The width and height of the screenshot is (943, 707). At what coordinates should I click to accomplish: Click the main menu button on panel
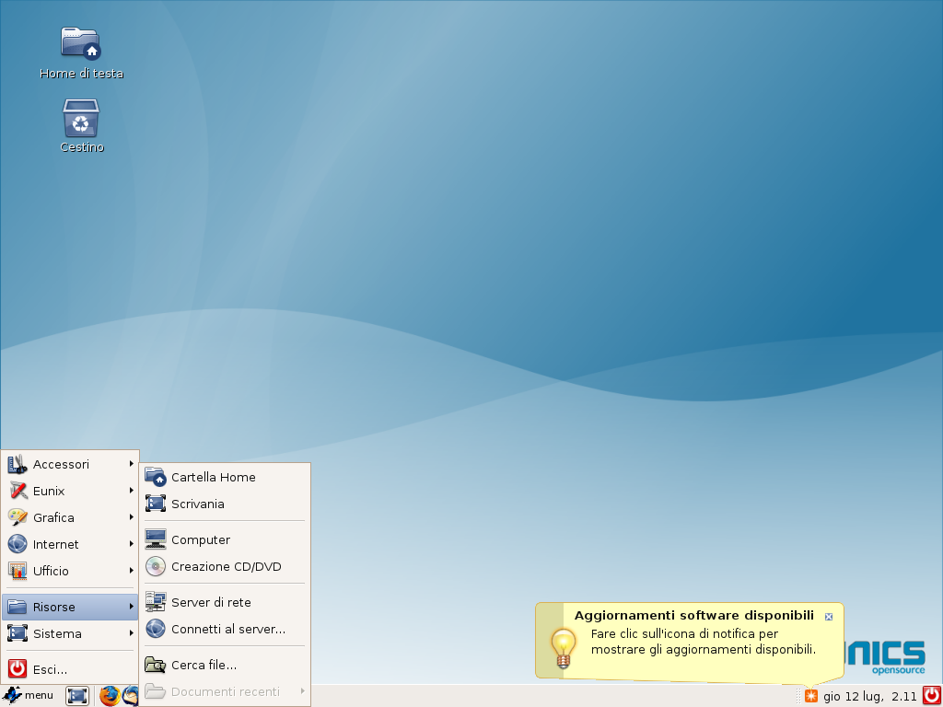29,696
